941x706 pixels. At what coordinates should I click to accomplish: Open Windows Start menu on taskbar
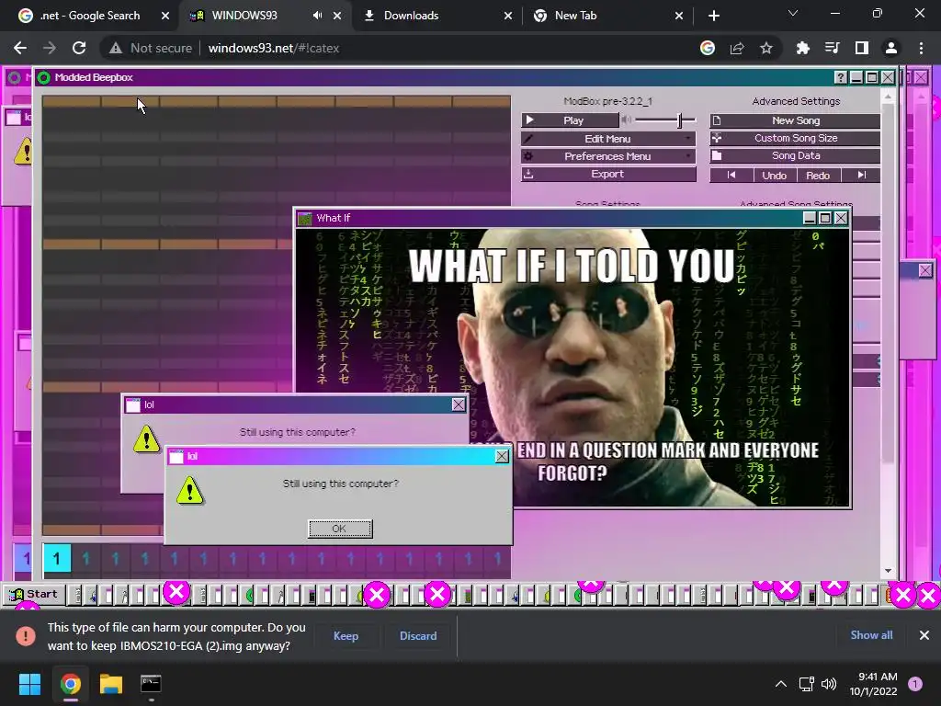click(29, 684)
